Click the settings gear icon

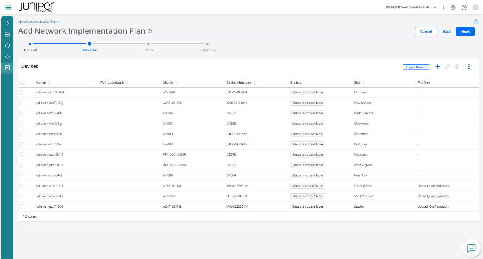coord(453,8)
